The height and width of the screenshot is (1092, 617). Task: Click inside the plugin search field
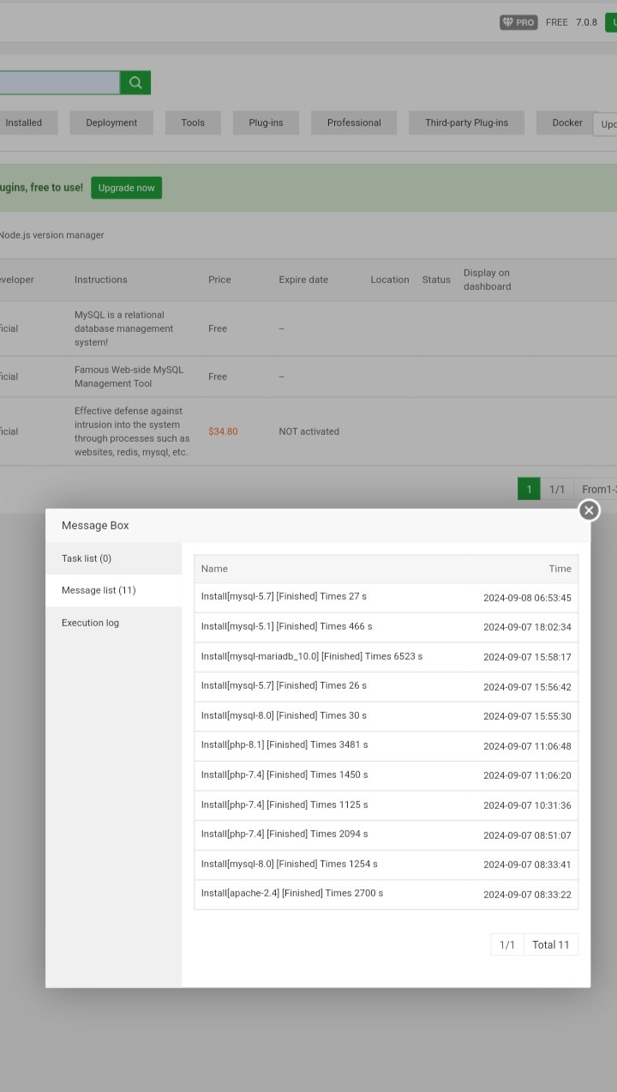click(x=58, y=83)
